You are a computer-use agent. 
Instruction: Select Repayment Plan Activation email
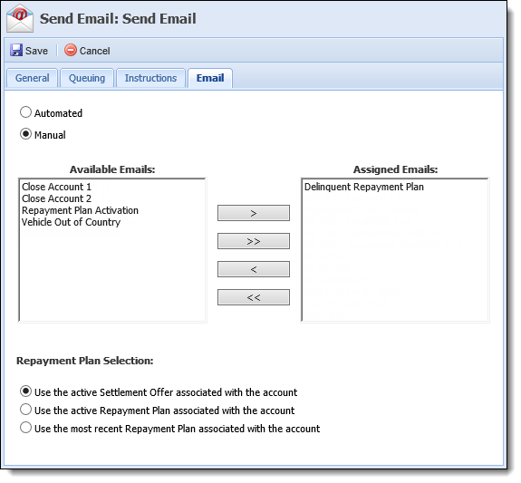(80, 210)
